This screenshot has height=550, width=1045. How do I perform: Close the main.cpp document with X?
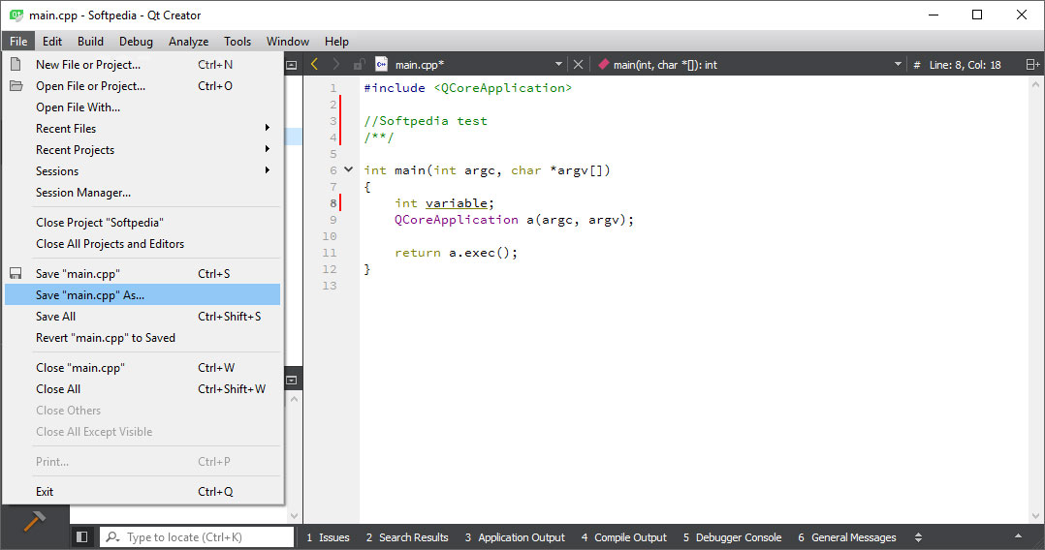(579, 65)
